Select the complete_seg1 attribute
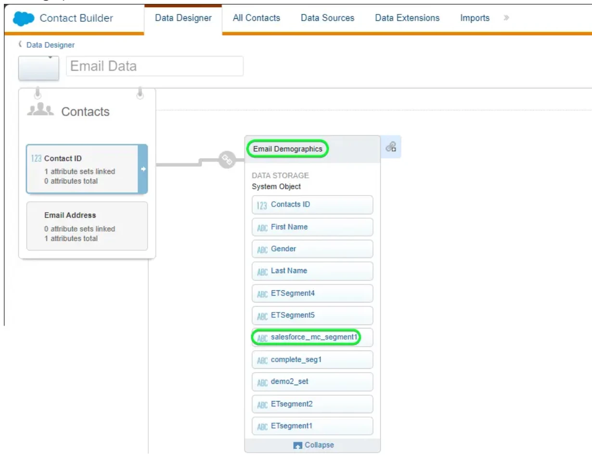 (x=312, y=360)
